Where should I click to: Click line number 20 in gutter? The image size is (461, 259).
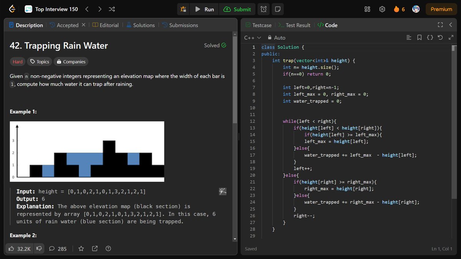[x=252, y=175]
